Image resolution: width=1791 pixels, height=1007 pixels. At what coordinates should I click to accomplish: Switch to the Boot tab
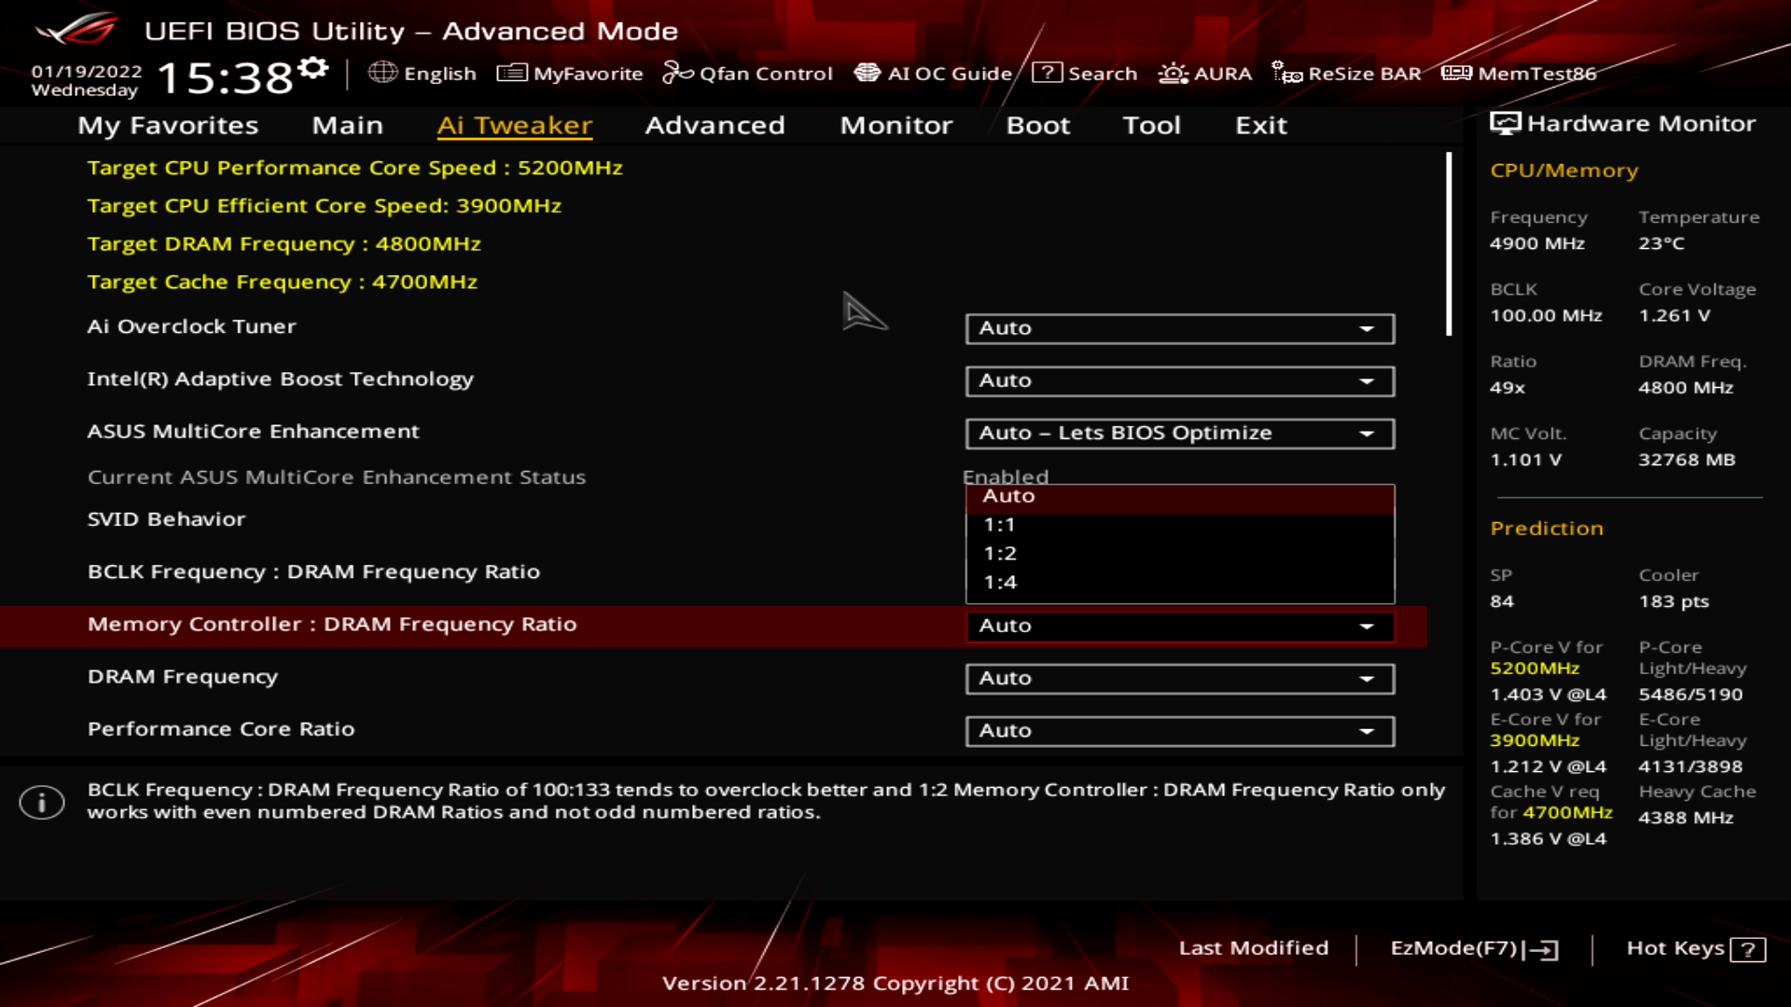pyautogui.click(x=1038, y=125)
